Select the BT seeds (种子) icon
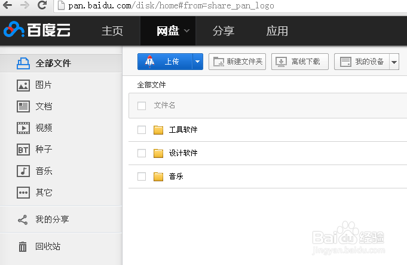 pos(23,150)
